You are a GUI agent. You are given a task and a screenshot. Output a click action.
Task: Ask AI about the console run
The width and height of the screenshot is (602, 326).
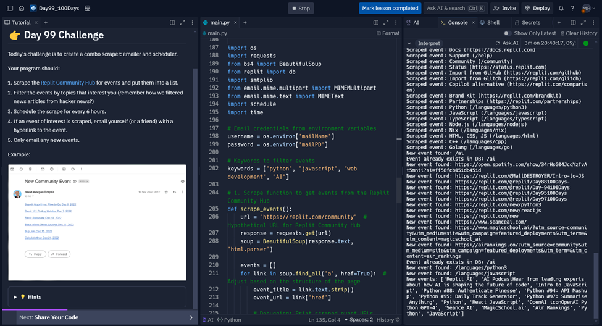coord(507,43)
